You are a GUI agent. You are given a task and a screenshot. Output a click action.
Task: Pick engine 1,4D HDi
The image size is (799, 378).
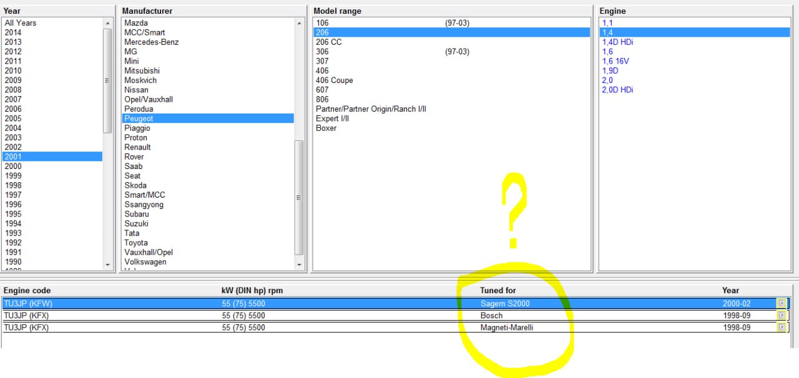point(617,42)
